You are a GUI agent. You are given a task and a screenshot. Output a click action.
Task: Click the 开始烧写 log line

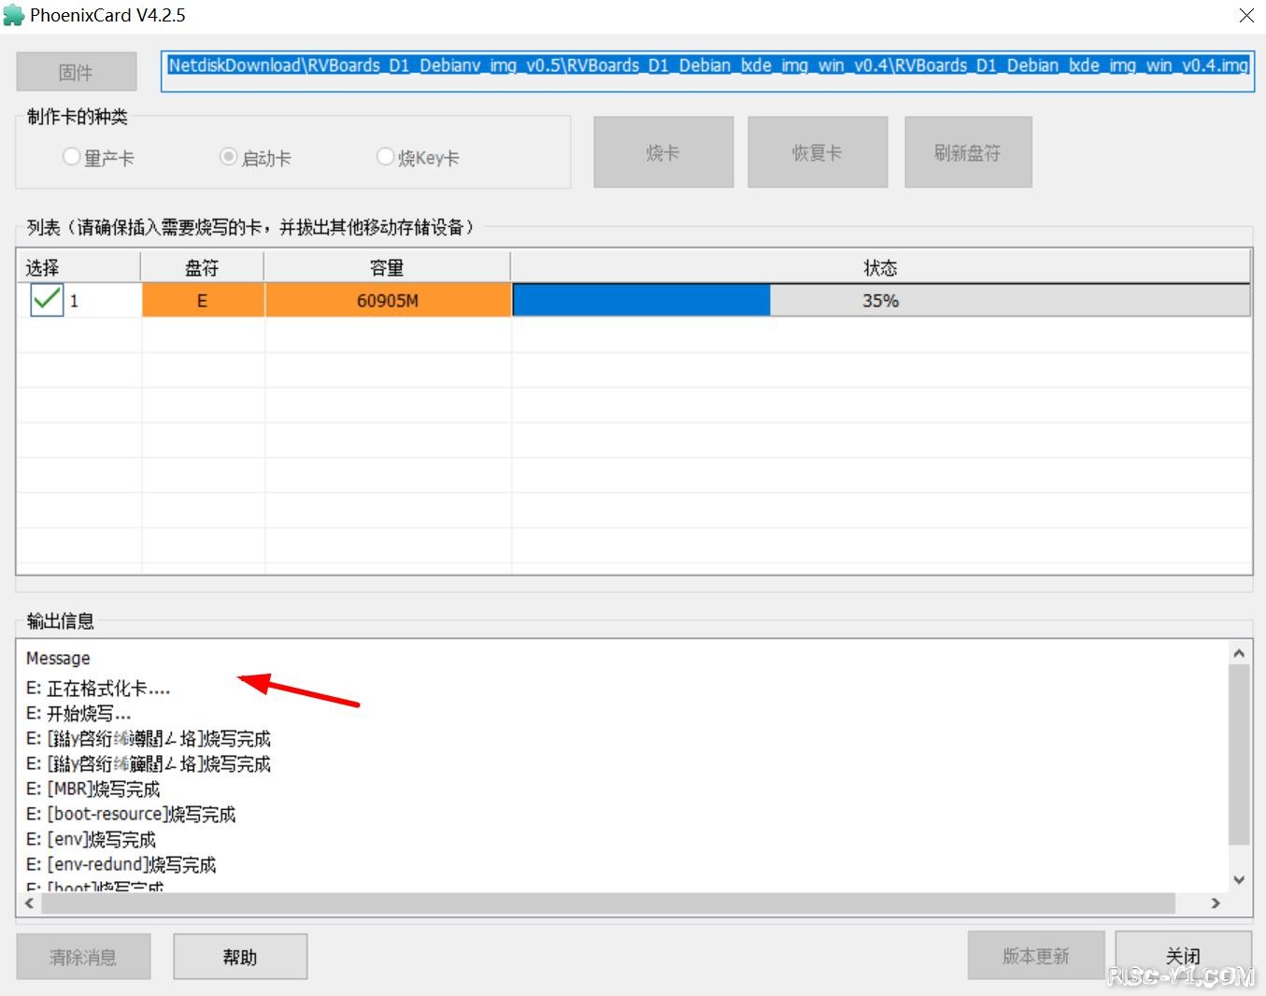[x=78, y=714]
